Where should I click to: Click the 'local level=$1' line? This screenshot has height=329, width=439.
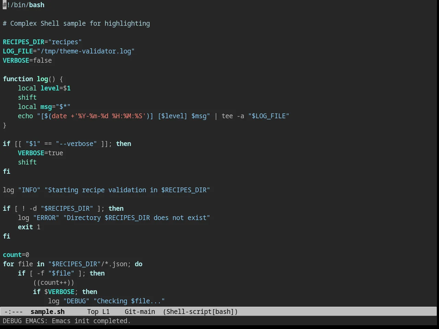click(x=44, y=88)
